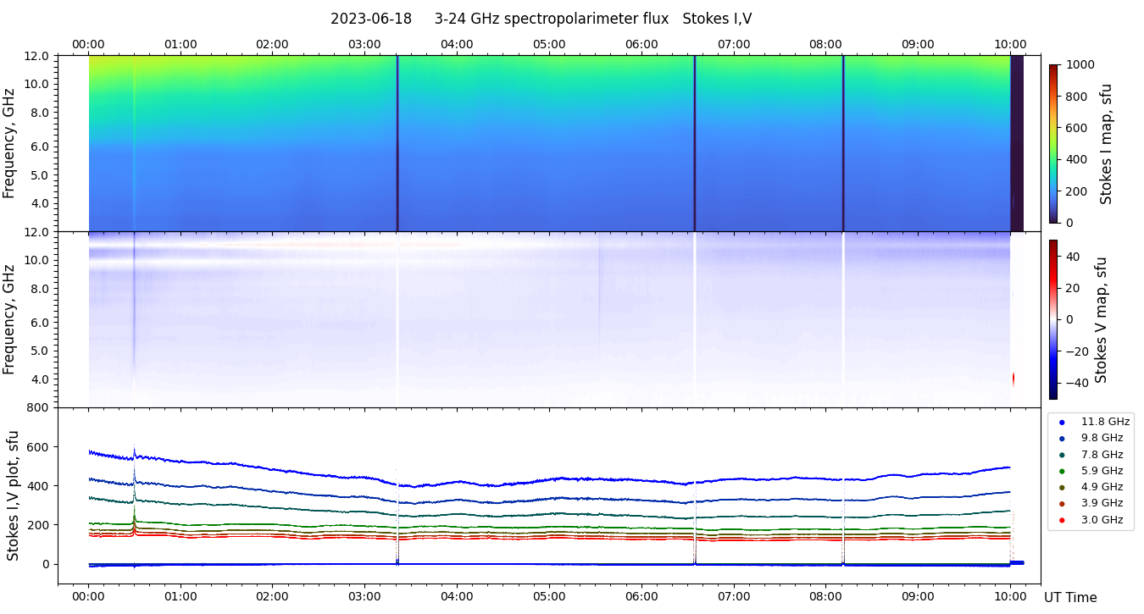Click the red spot at Stokes V map's right edge
Screen dimensions: 1144x614
[1013, 379]
